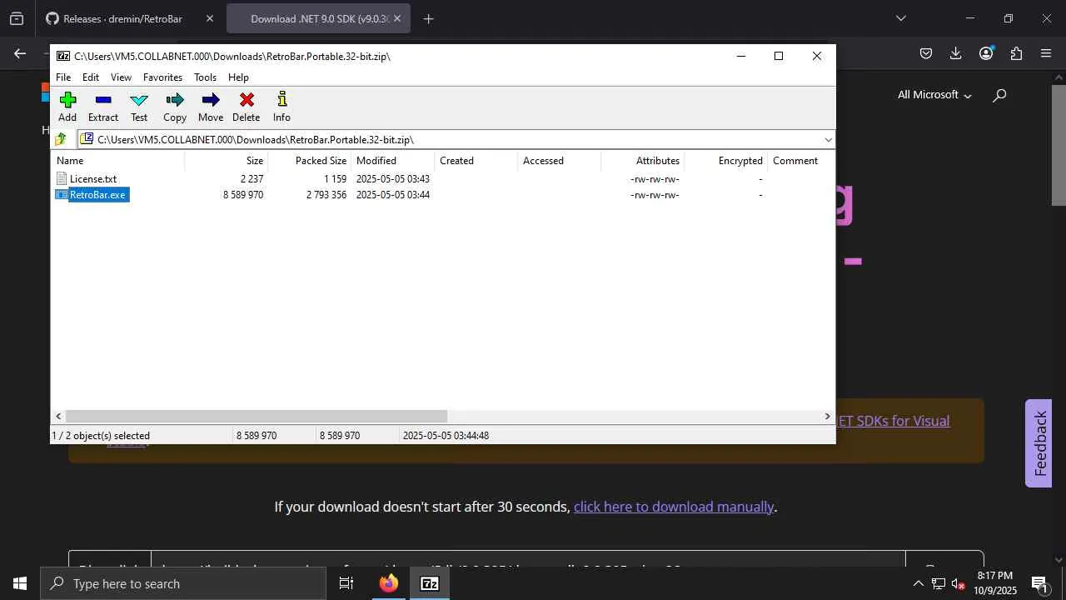The image size is (1066, 600).
Task: Open the Edit menu in 7-Zip
Action: pos(91,77)
